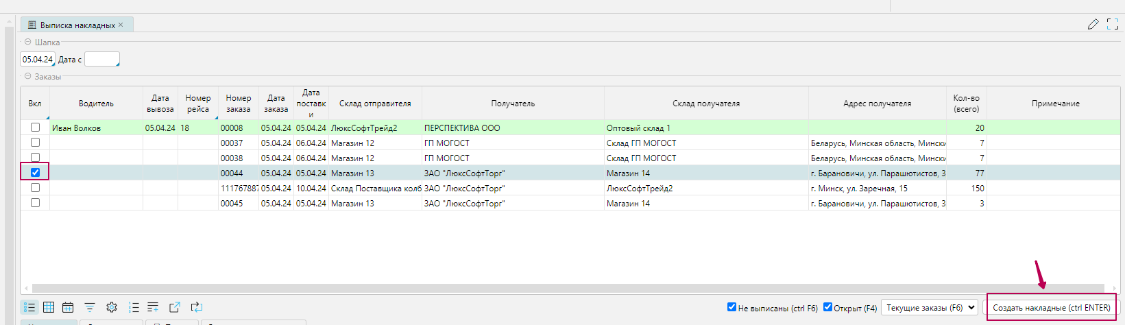Click the export to external window icon
This screenshot has height=325, width=1125.
(x=175, y=307)
